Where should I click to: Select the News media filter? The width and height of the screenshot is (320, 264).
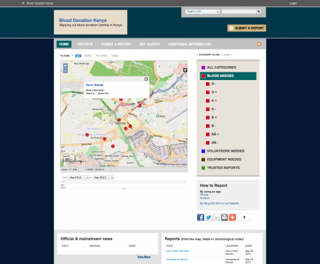[x=88, y=56]
